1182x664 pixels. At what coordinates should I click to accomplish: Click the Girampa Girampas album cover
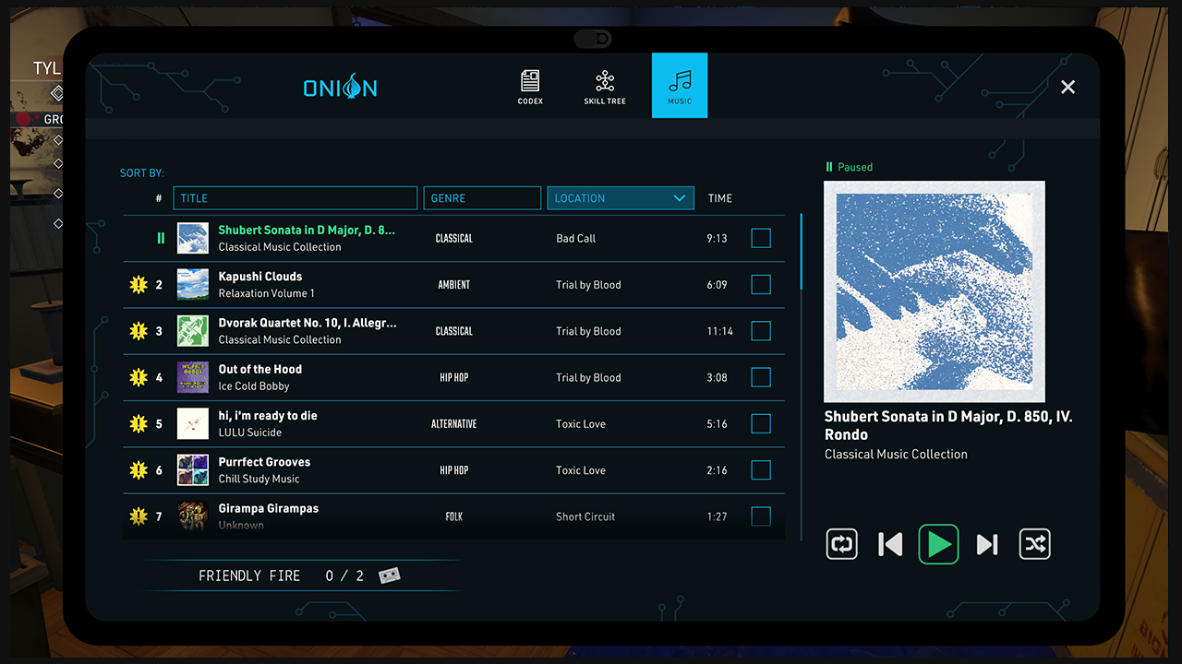(x=193, y=516)
